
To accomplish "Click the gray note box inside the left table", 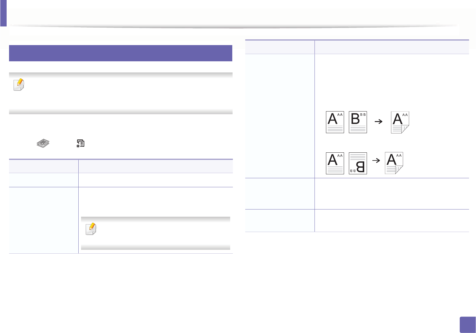I will point(155,233).
